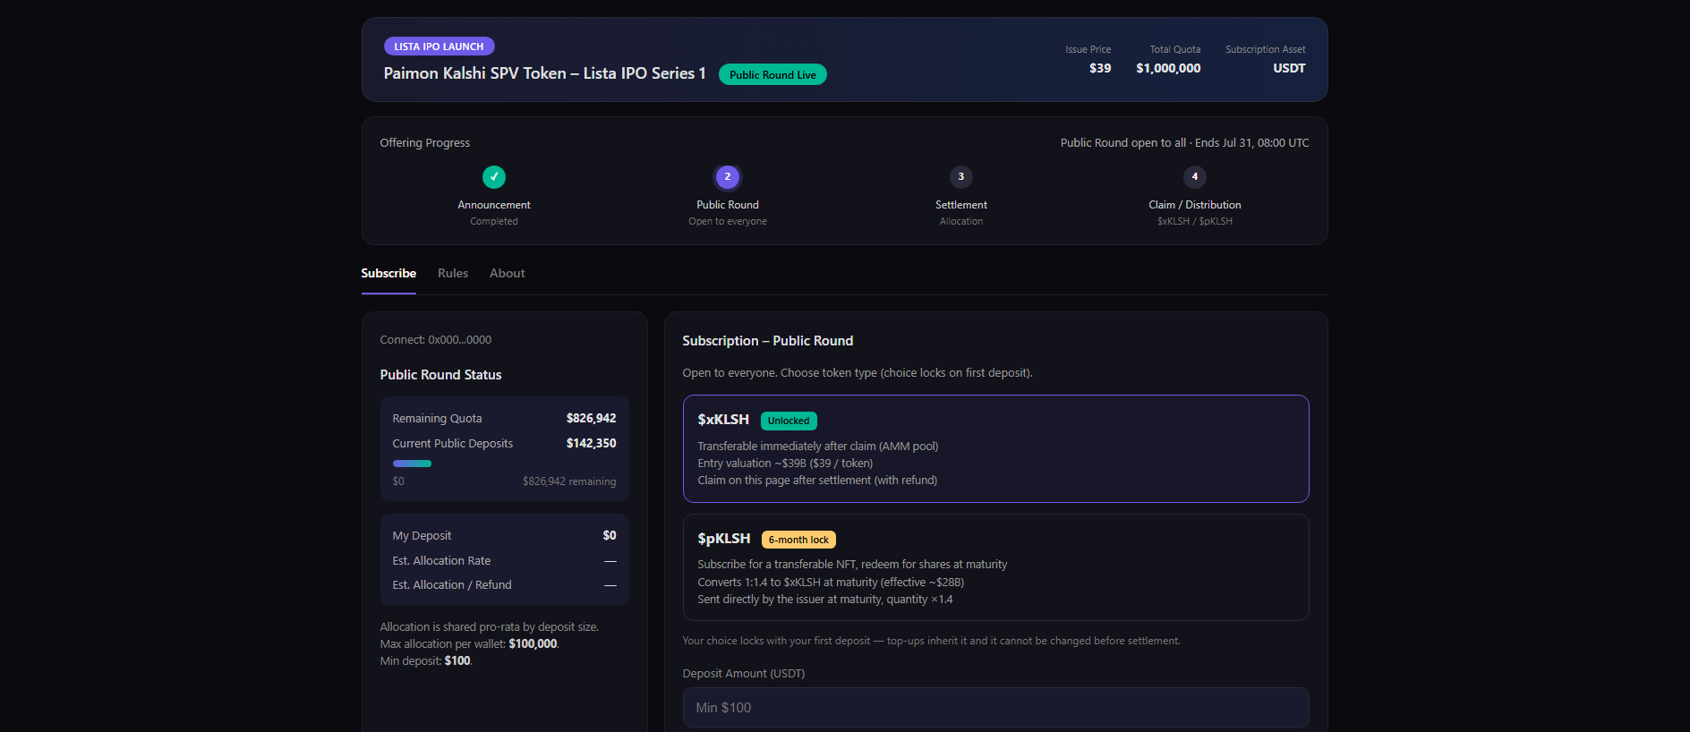Screen dimensions: 1690x732
Task: Click the Entry valuation ~$39B line
Action: pyautogui.click(x=785, y=464)
